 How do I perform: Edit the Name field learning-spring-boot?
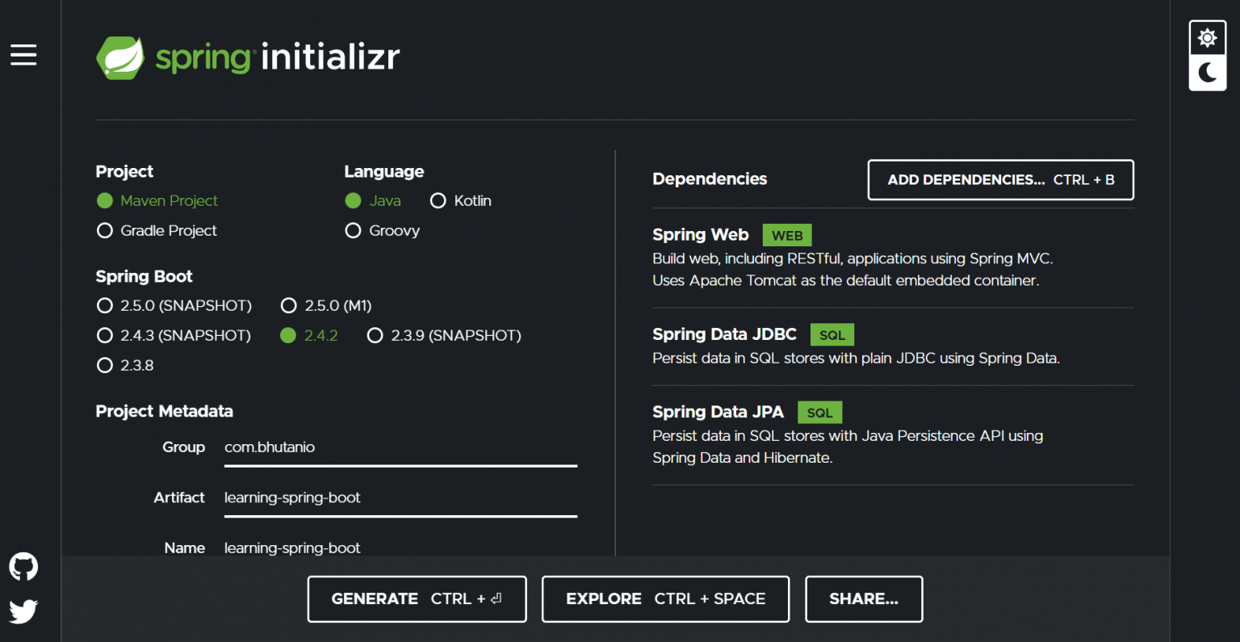point(400,547)
